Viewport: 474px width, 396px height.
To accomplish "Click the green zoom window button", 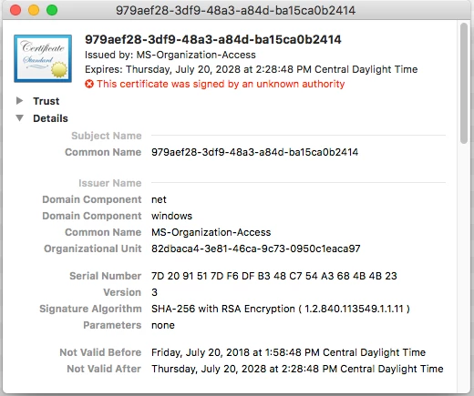I will [x=52, y=10].
